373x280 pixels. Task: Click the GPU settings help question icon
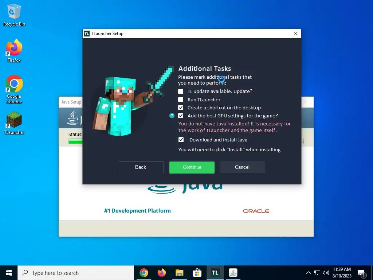tap(172, 116)
